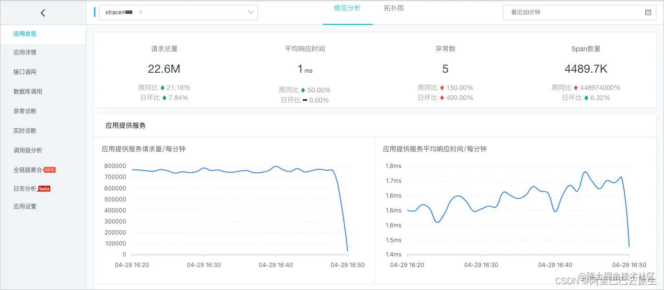Image resolution: width=664 pixels, height=290 pixels.
Task: Click the Span数量 metric label
Action: pyautogui.click(x=586, y=49)
